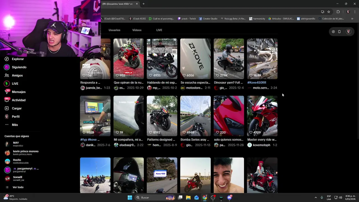Click the TikTok coins icon at top right
359x202 pixels.
pos(333,32)
